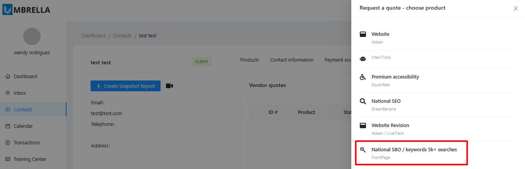
Task: Click the National SBO search icon
Action: (363, 149)
